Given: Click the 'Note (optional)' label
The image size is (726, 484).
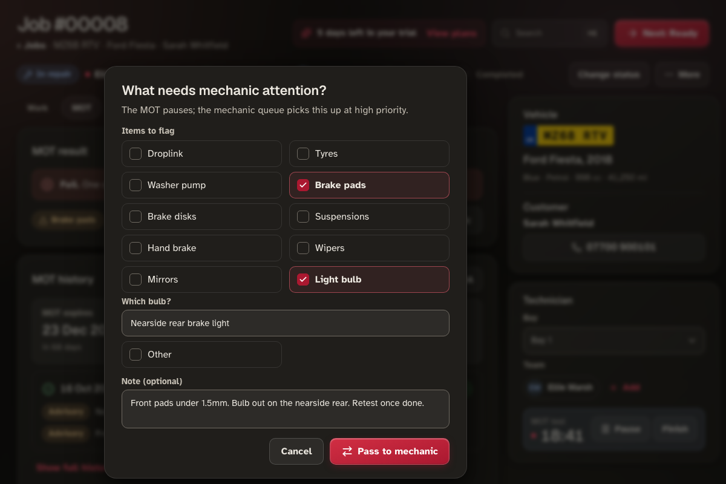Looking at the screenshot, I should 152,381.
